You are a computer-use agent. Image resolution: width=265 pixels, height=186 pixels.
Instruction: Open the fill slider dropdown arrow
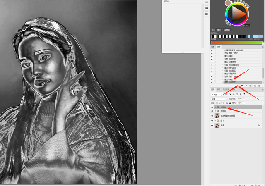point(244,103)
